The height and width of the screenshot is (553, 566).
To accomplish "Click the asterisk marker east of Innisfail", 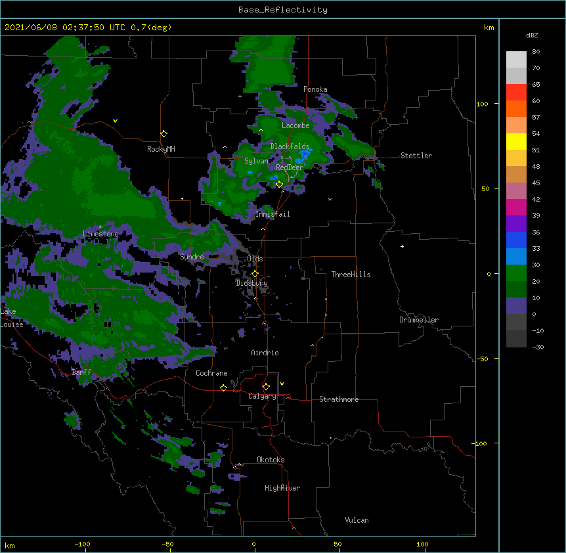I will (x=330, y=200).
